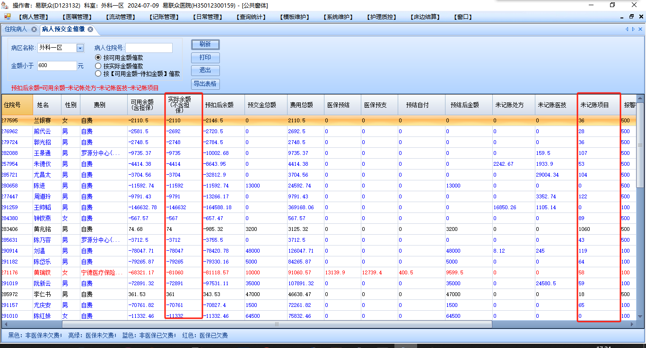Sort by the 未记账处方 column header
646x348 pixels.
point(514,105)
